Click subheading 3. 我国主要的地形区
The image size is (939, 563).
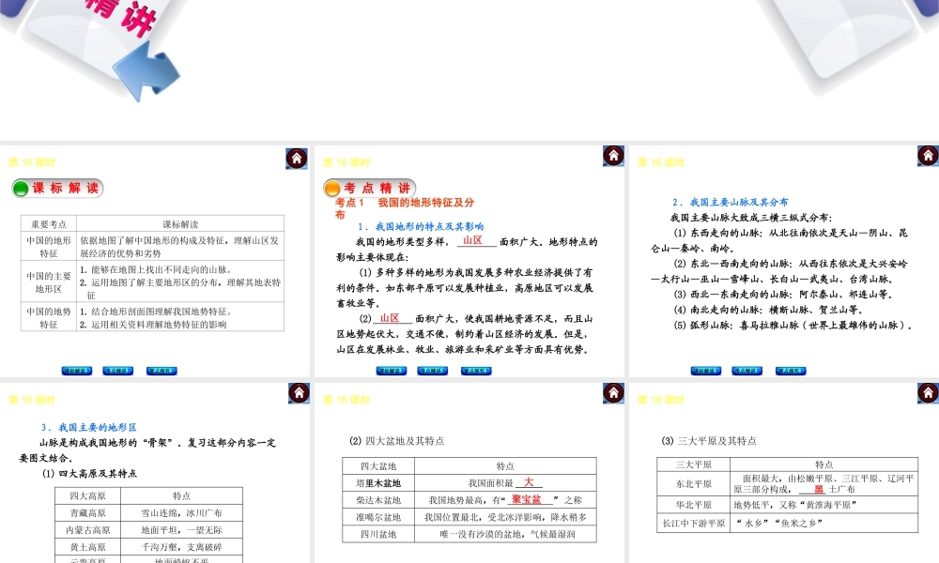88,427
